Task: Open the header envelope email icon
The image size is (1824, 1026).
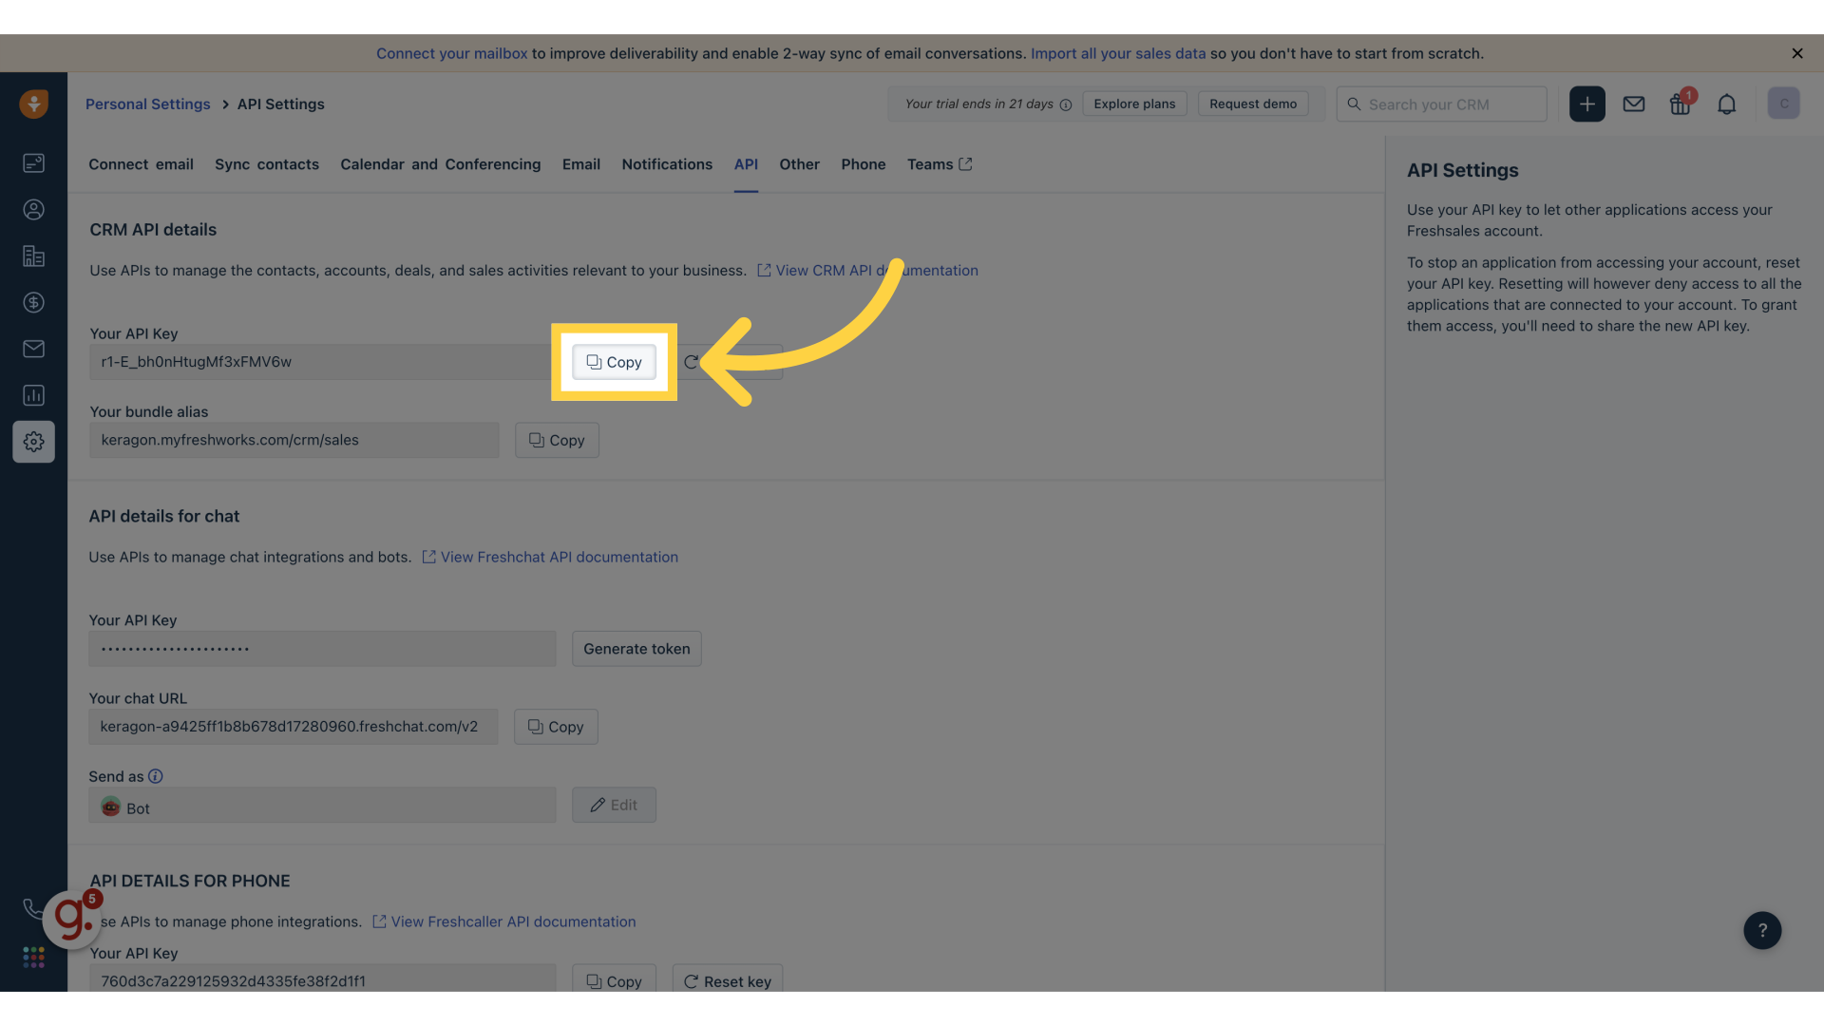Action: (1633, 104)
